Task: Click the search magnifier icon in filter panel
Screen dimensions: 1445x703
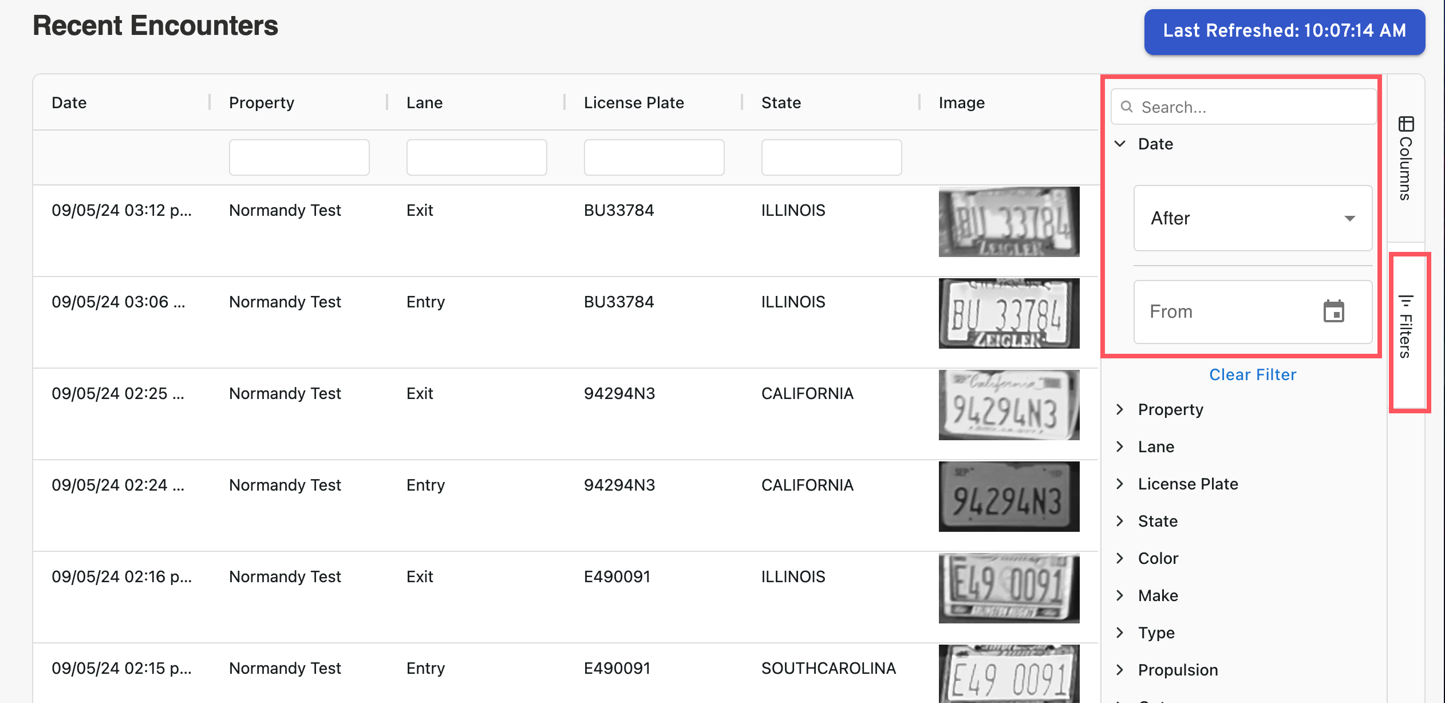Action: (x=1127, y=107)
